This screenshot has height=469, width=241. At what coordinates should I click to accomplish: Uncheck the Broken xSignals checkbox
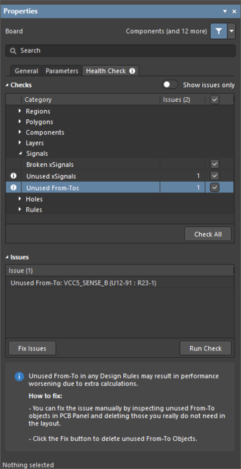(215, 164)
